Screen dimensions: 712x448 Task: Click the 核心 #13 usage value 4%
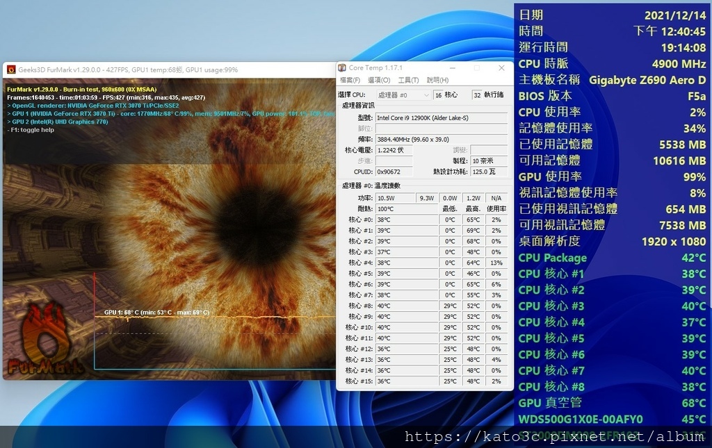(x=496, y=360)
